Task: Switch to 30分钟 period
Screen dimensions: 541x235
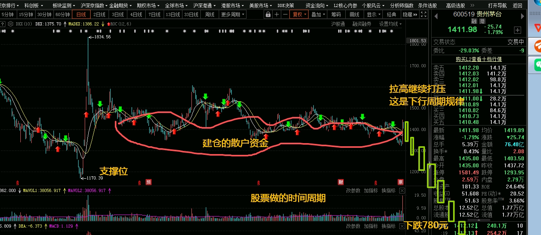Action: tap(44, 14)
